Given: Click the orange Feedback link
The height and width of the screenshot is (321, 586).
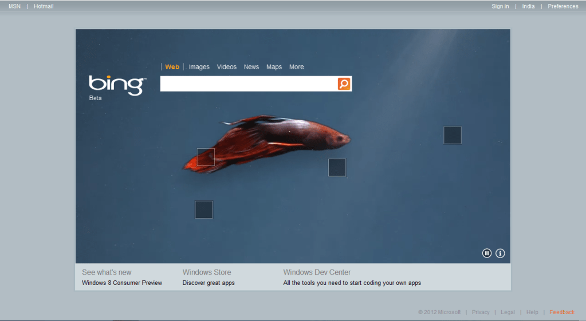Looking at the screenshot, I should tap(562, 312).
